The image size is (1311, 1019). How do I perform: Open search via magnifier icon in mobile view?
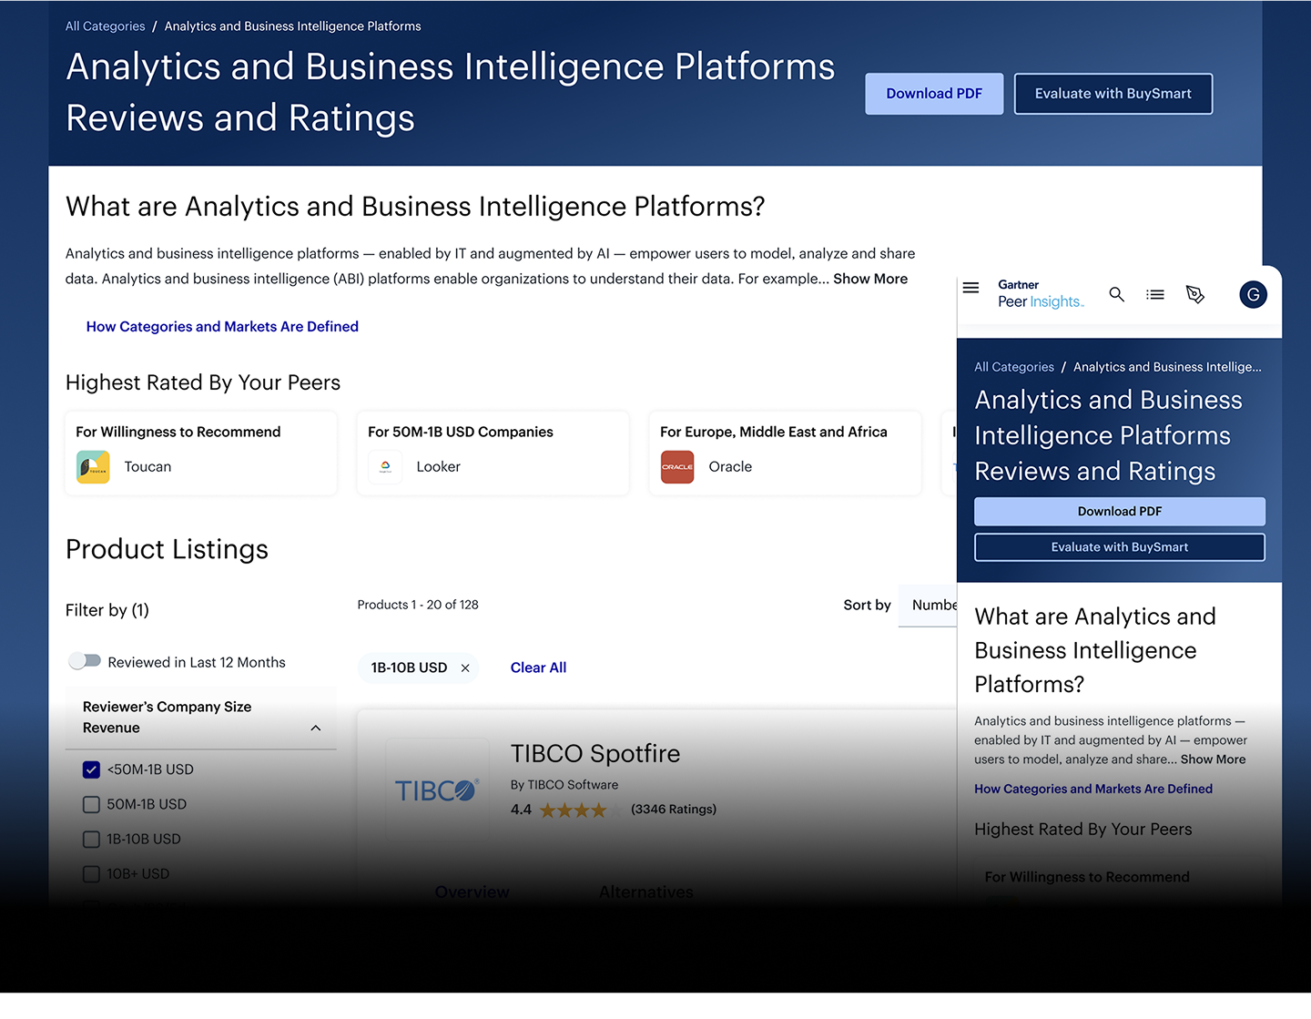tap(1116, 294)
